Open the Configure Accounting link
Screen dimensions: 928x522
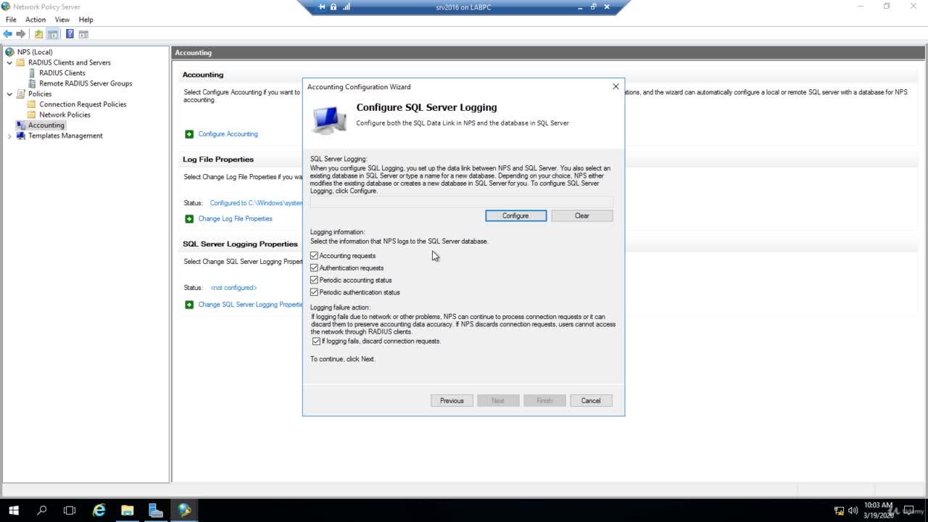click(228, 134)
